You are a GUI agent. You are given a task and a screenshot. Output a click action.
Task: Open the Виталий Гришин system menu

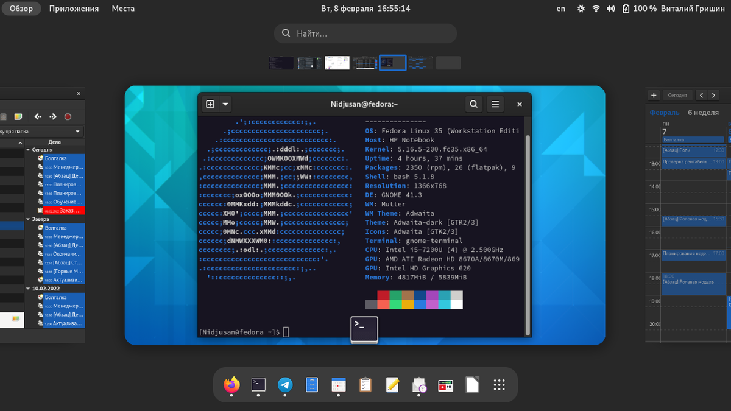[x=694, y=9]
